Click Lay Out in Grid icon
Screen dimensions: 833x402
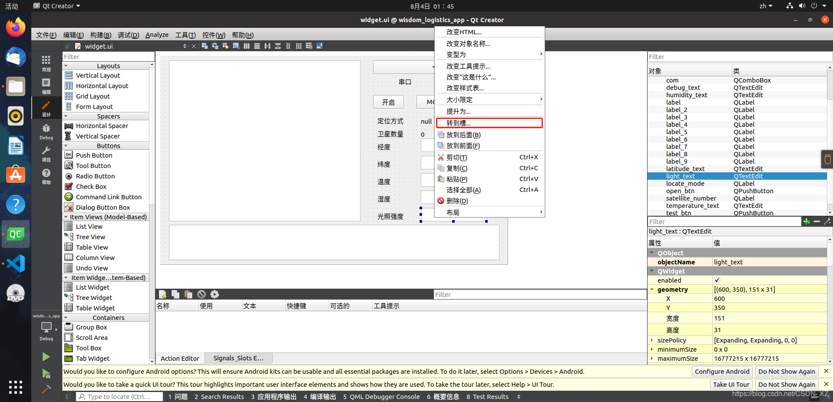(x=299, y=46)
